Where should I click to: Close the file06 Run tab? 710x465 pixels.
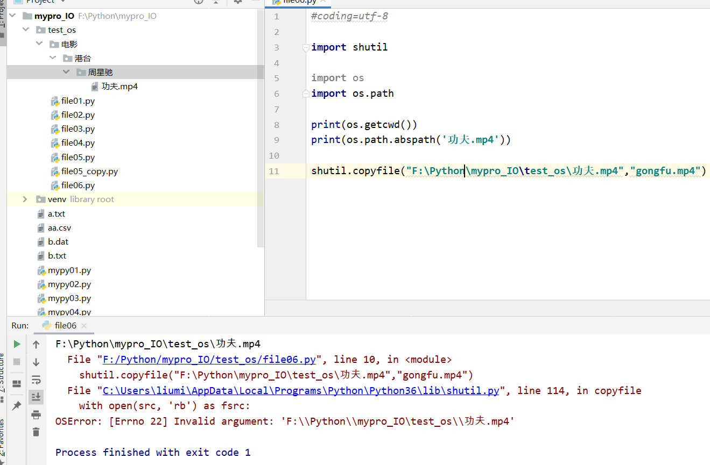[83, 326]
